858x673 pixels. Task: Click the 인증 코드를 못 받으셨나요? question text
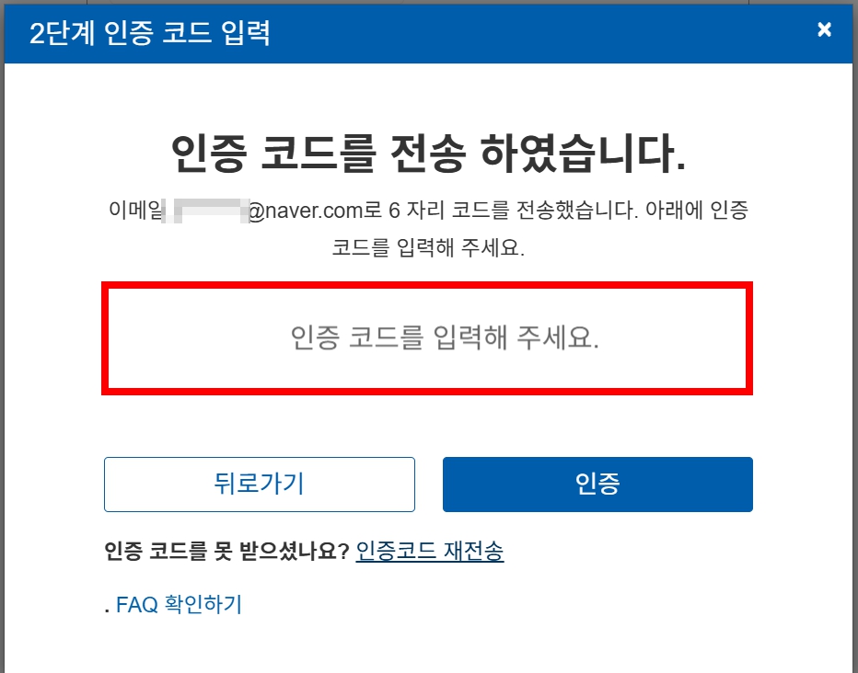[x=226, y=551]
